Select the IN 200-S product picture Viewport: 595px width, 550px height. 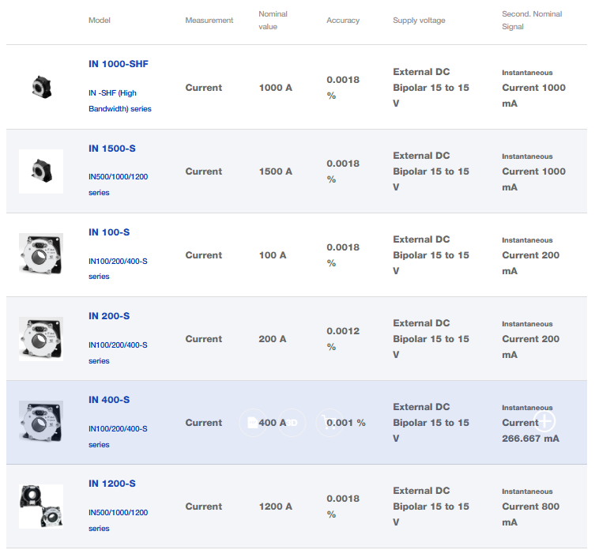coord(41,338)
